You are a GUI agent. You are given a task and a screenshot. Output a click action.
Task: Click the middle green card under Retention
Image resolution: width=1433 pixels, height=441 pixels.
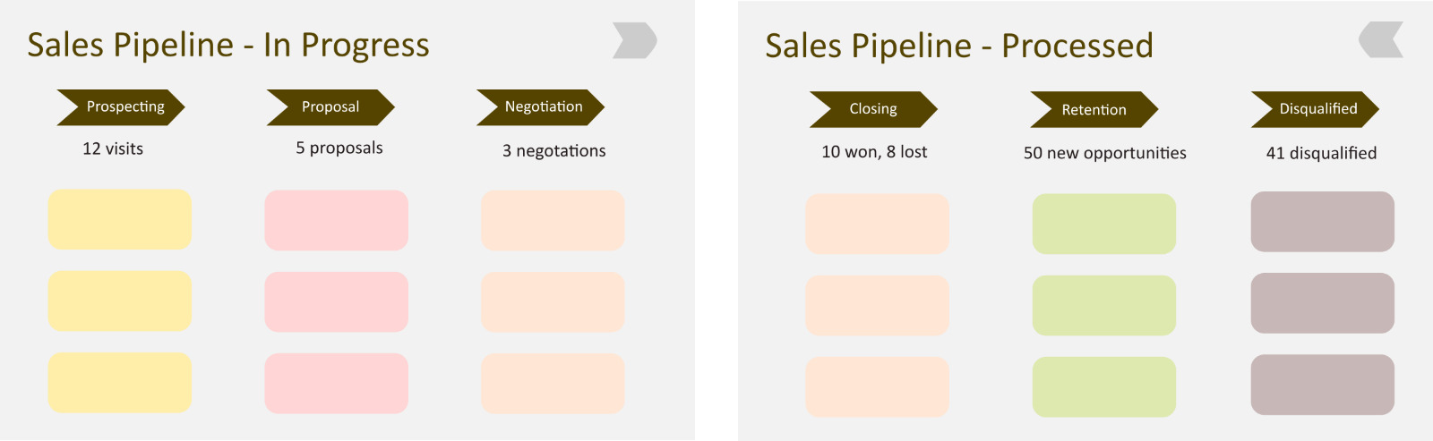(1103, 305)
